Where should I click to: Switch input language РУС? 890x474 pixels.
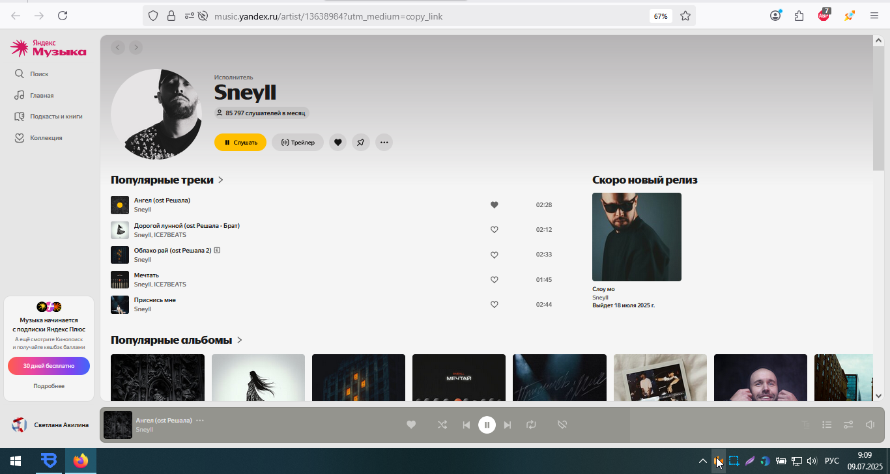point(832,461)
